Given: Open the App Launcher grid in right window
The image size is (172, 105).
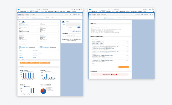Looking at the screenshot, I should pos(90,11).
